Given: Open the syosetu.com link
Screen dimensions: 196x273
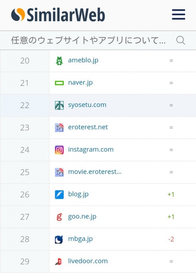Looking at the screenshot, I should click(x=87, y=105).
